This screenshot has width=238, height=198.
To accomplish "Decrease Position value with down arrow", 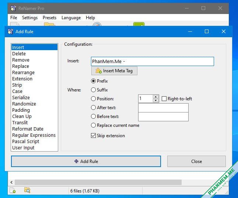I will (155, 100).
